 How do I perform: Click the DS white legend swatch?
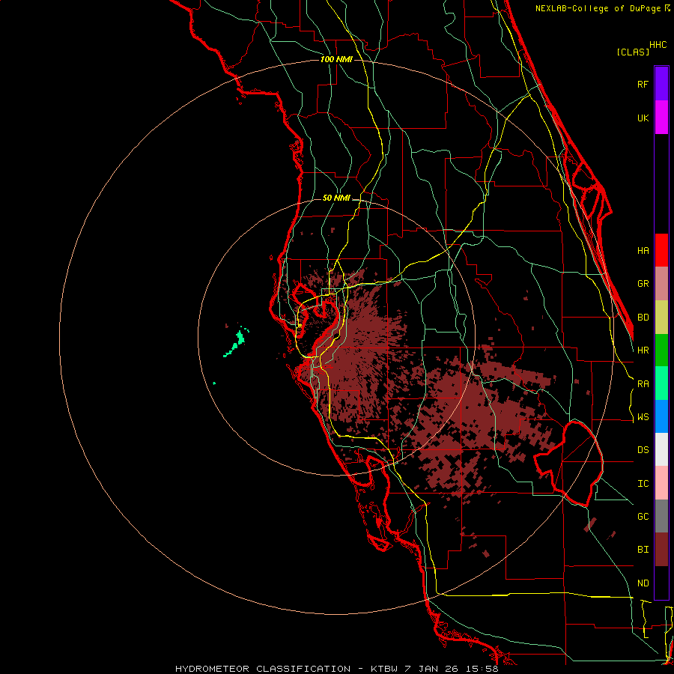point(661,449)
